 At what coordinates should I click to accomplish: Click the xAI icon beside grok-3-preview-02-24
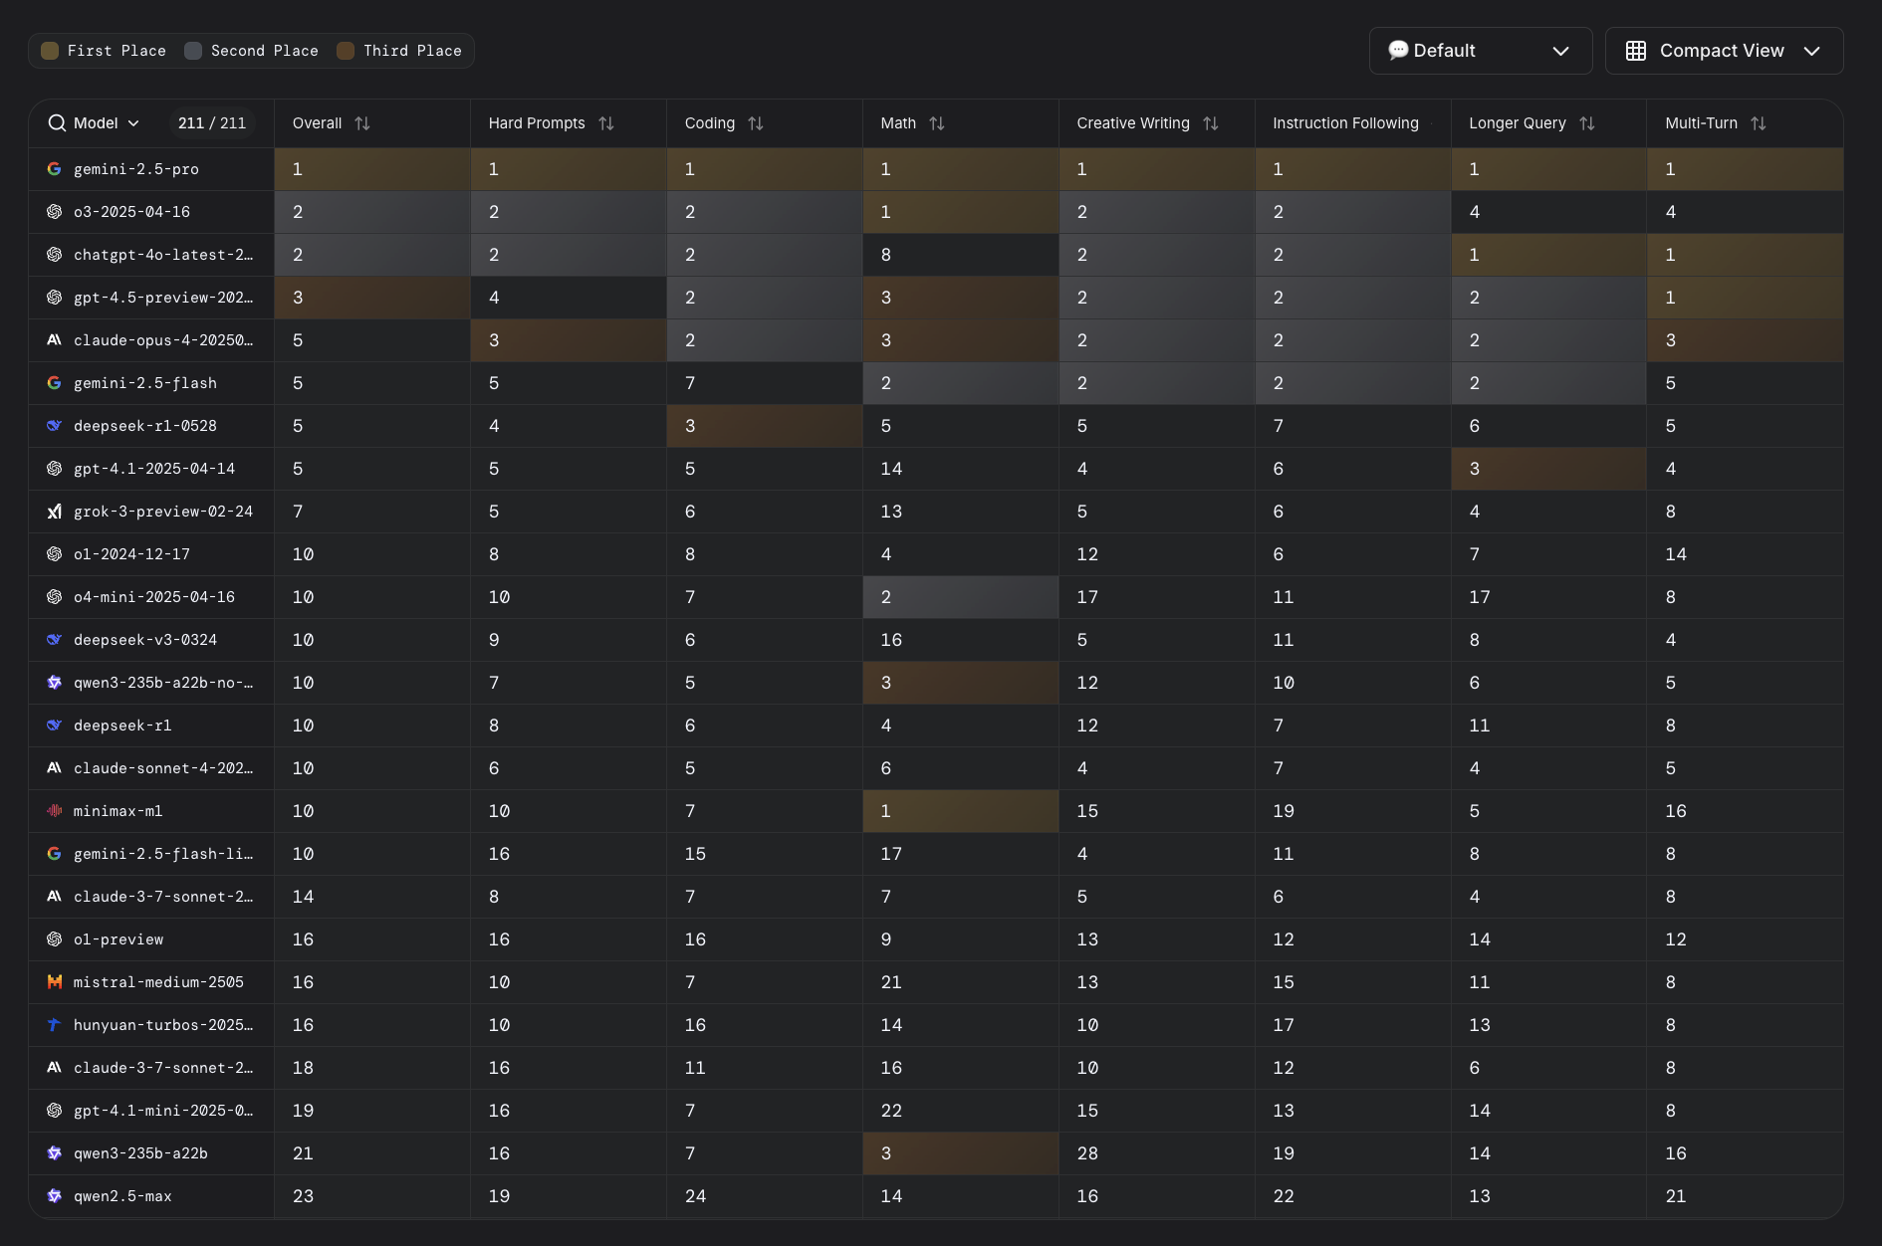pyautogui.click(x=55, y=512)
